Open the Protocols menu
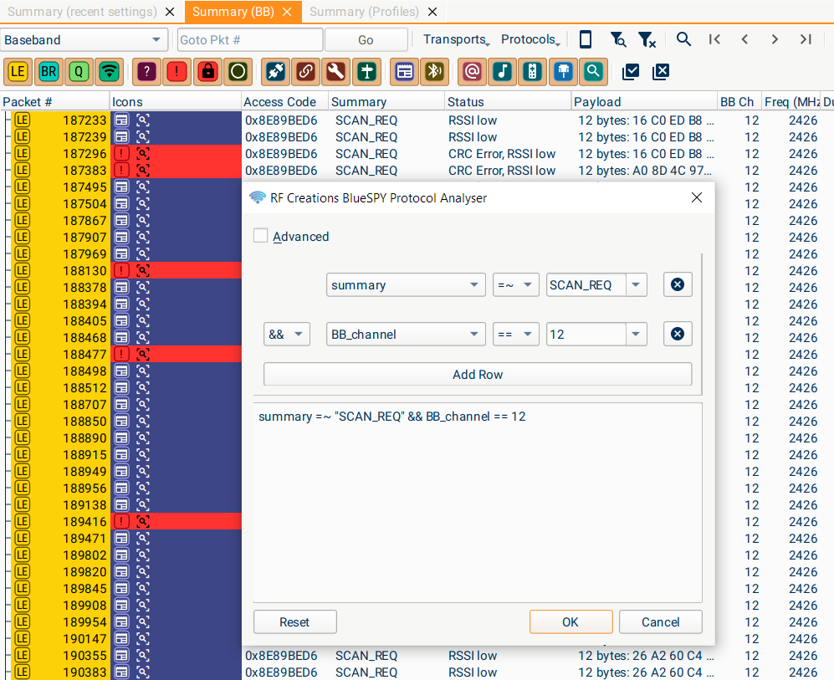The image size is (834, 680). coord(530,39)
